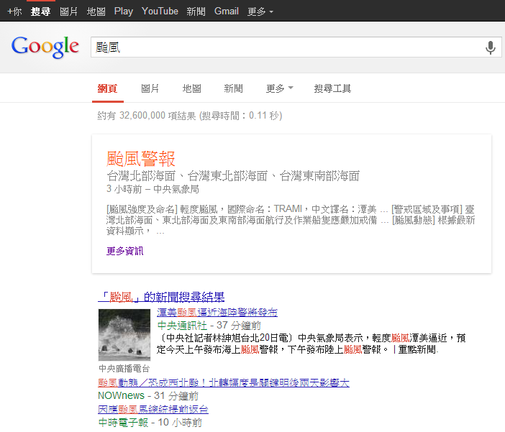Viewport: 505px width, 432px height.
Task: Select the 網頁 results tab
Action: coord(108,88)
